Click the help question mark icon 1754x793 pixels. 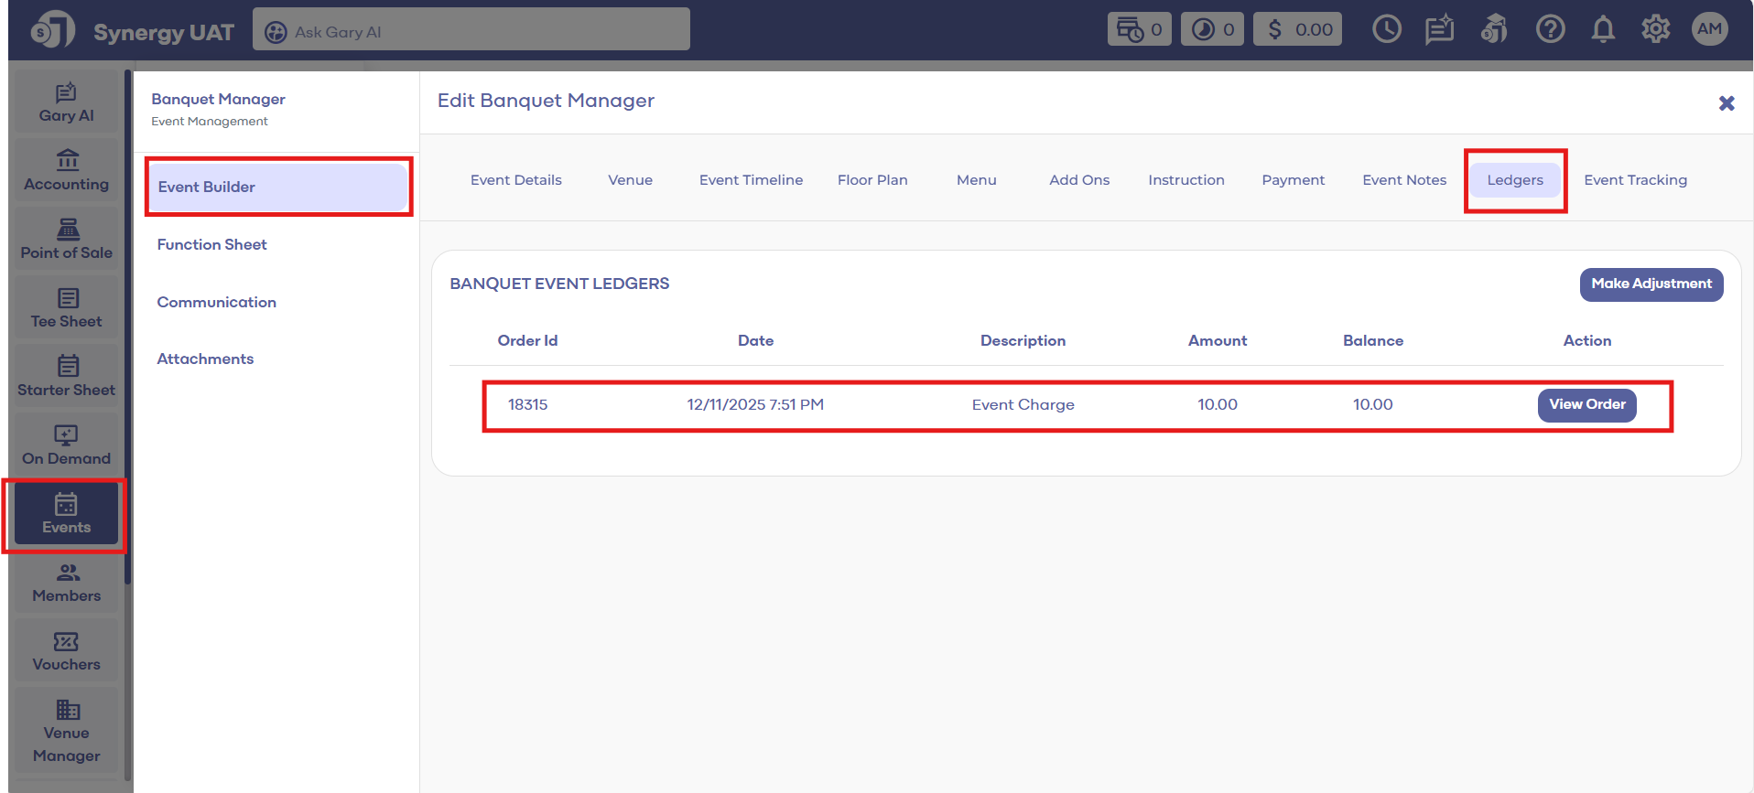click(x=1550, y=29)
